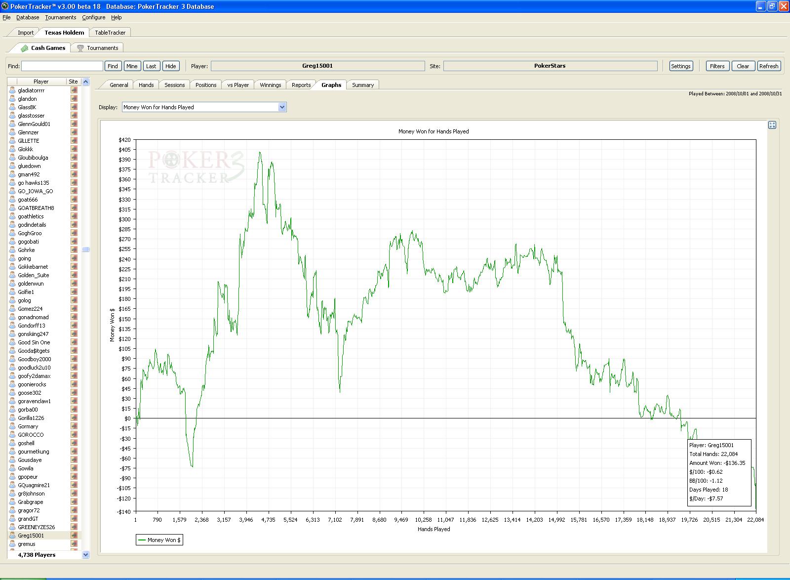Click the site icon in the goose302 row
This screenshot has width=790, height=580.
[x=74, y=393]
